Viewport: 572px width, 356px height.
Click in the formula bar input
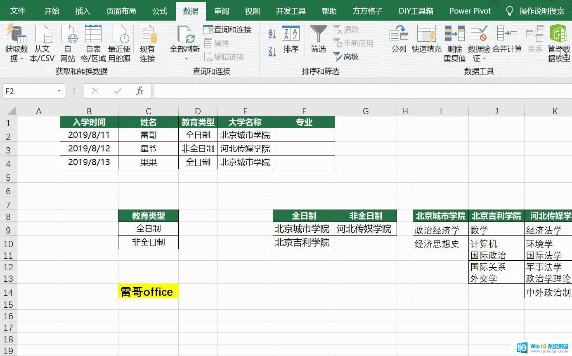tap(362, 91)
